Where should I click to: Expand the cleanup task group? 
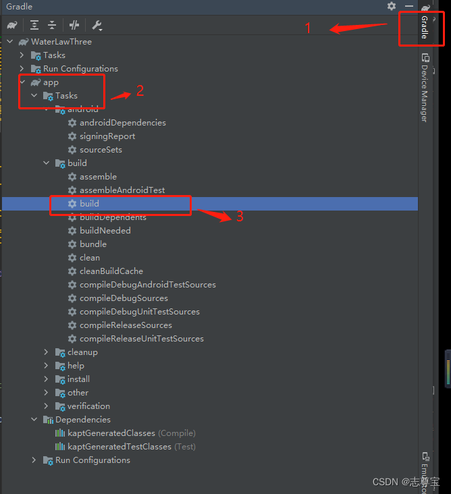pyautogui.click(x=47, y=352)
